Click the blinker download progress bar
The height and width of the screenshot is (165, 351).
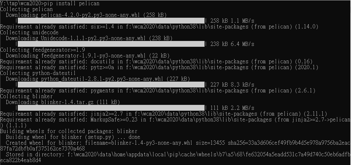pyautogui.click(x=111, y=108)
